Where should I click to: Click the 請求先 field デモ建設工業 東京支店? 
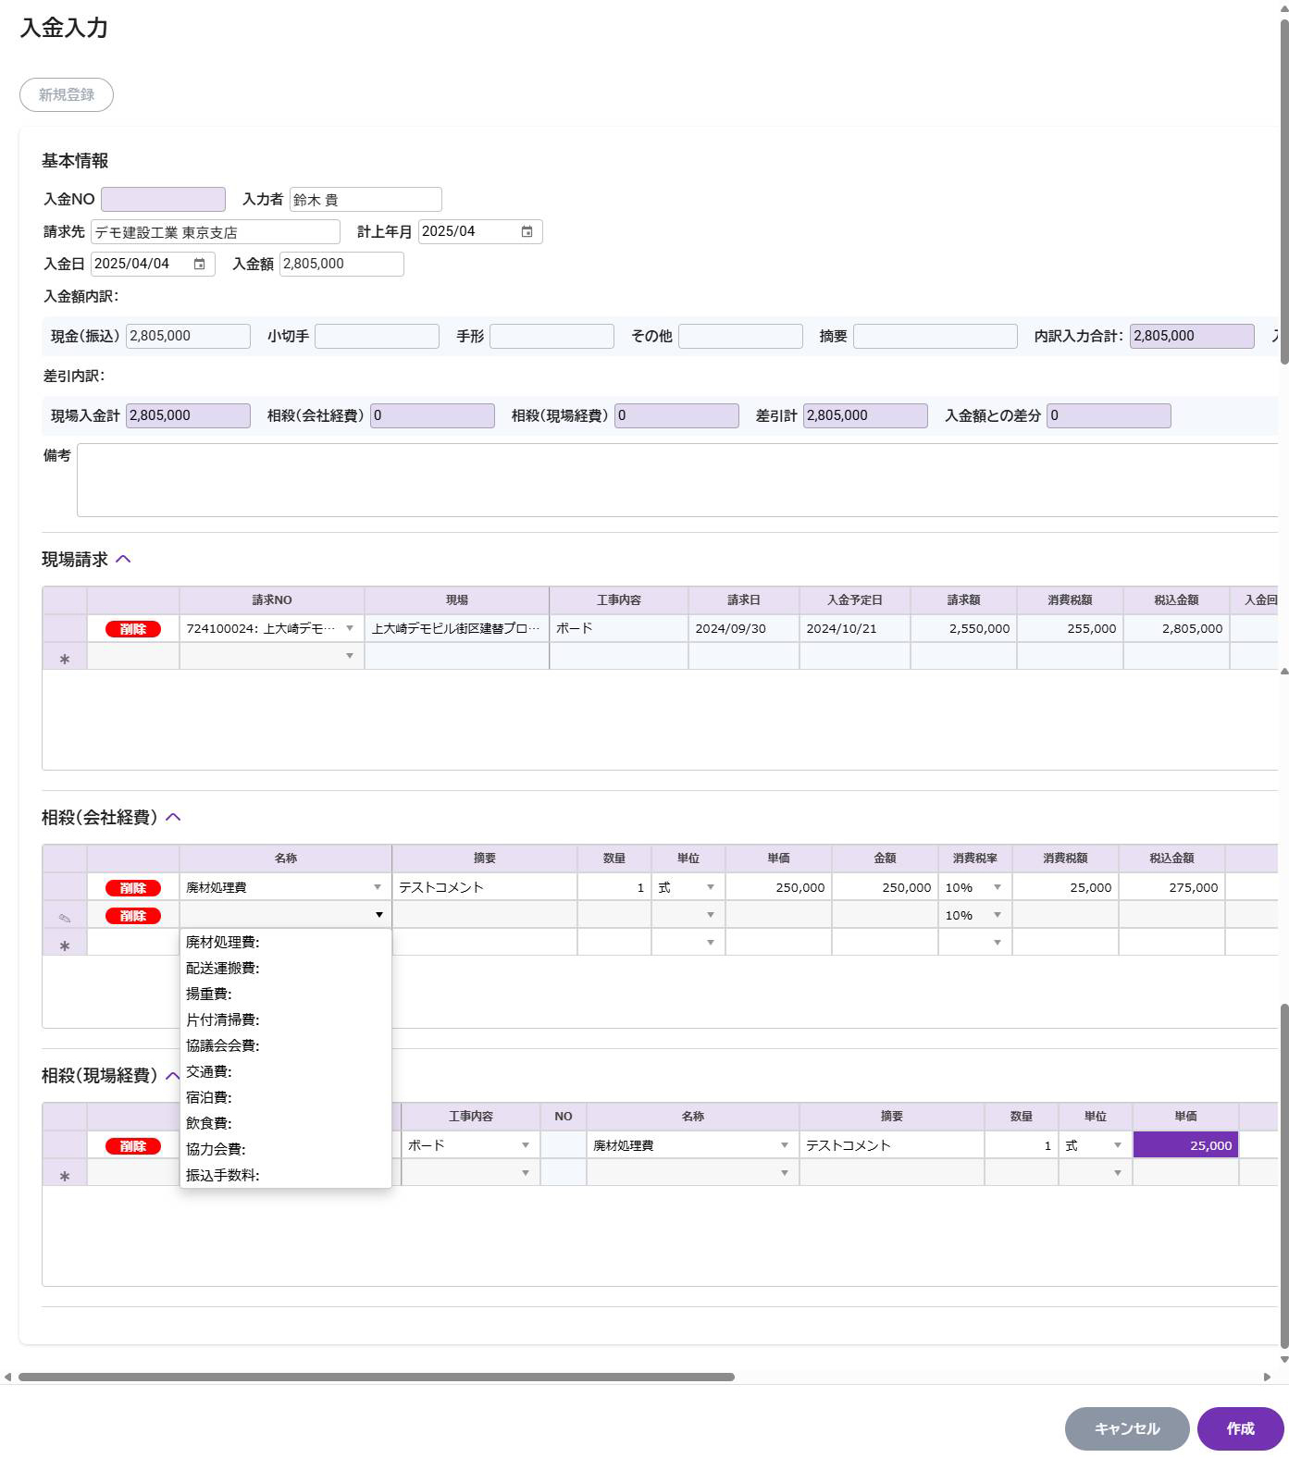click(x=216, y=231)
